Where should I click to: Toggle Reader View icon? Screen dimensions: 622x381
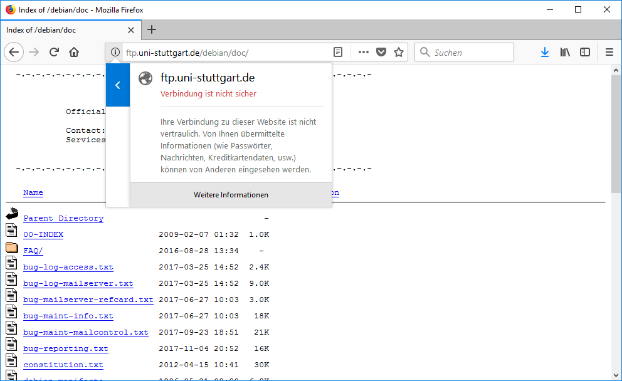tap(338, 52)
